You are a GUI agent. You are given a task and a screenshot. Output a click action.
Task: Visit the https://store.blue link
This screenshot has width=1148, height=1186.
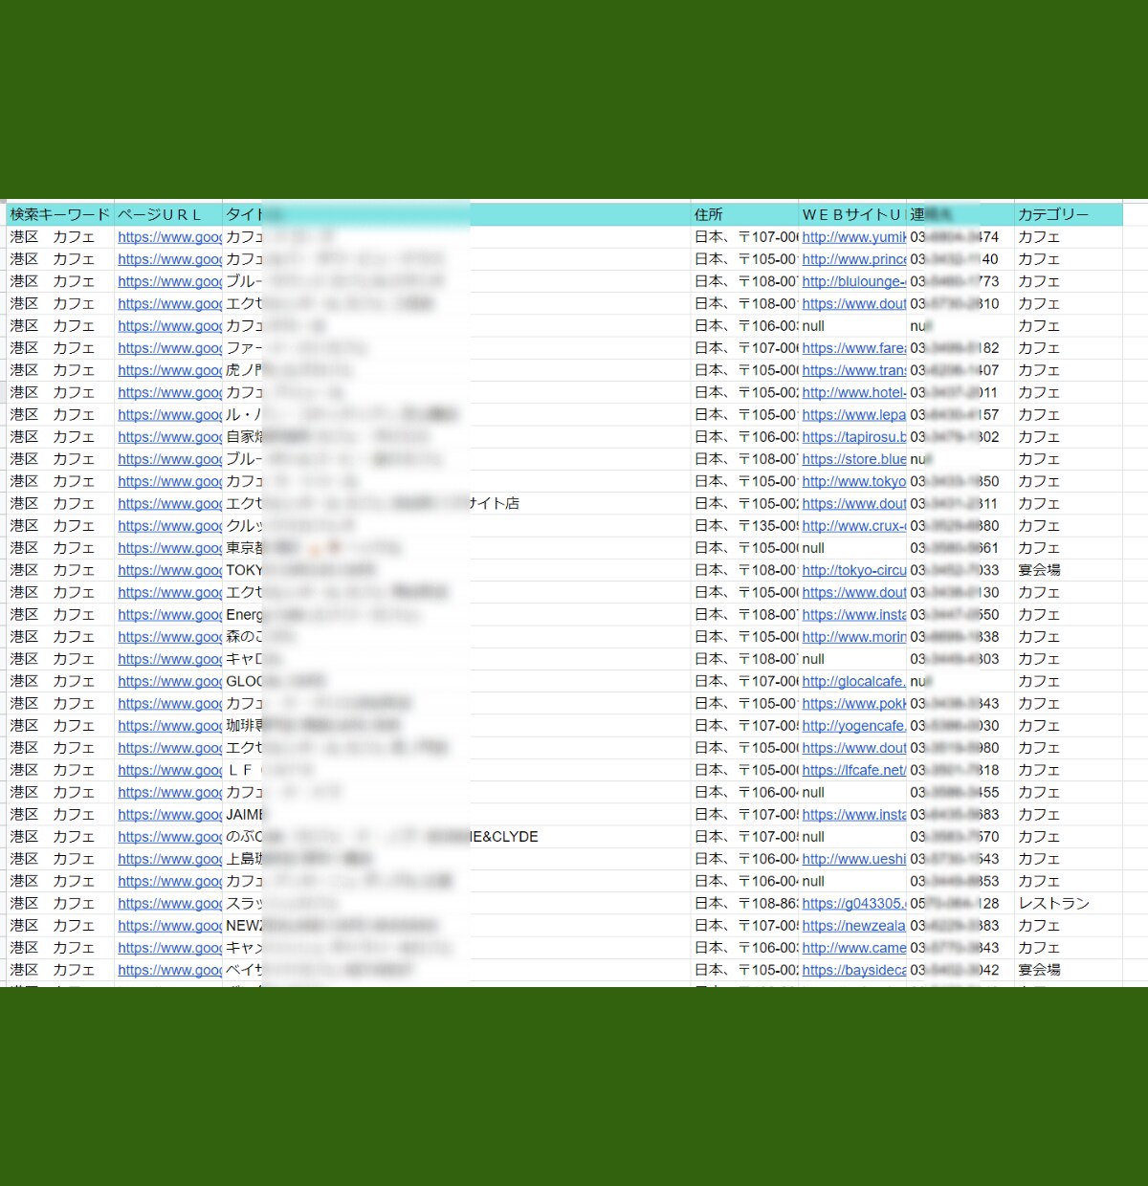point(854,459)
